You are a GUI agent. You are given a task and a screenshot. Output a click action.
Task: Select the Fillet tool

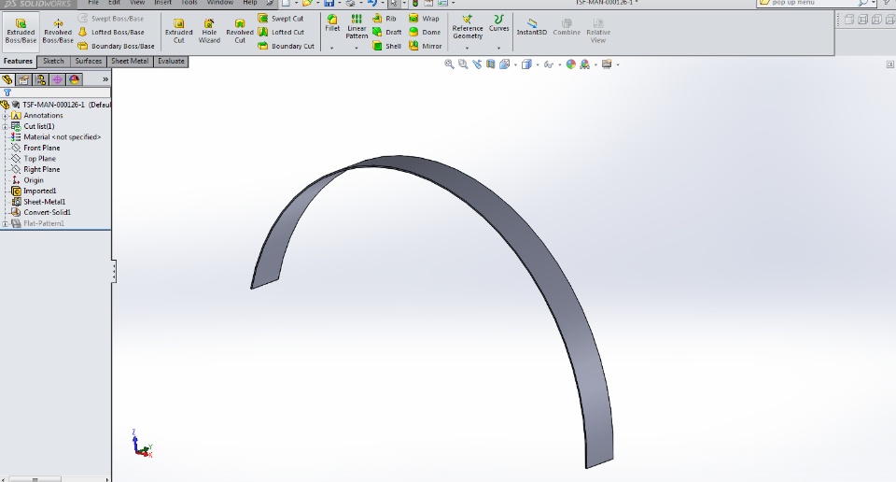pyautogui.click(x=332, y=24)
